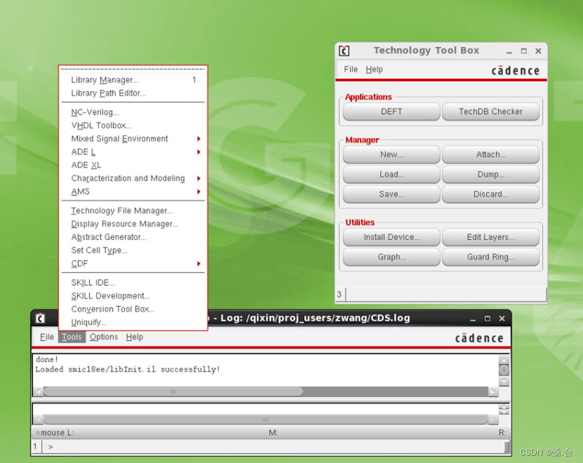Click Tools menu in CIW log window
Viewport: 583px width, 463px height.
pos(71,337)
